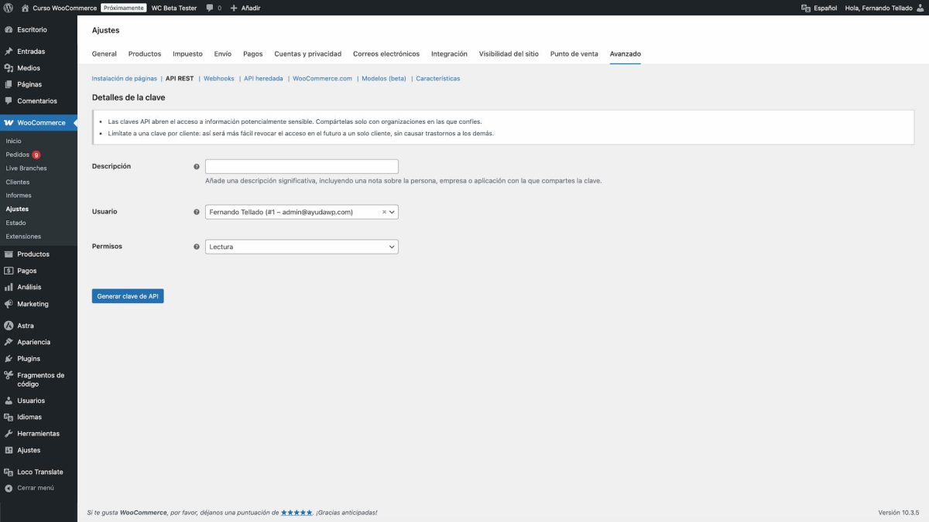Click the Loco Translate sidebar icon
929x522 pixels.
pyautogui.click(x=8, y=471)
